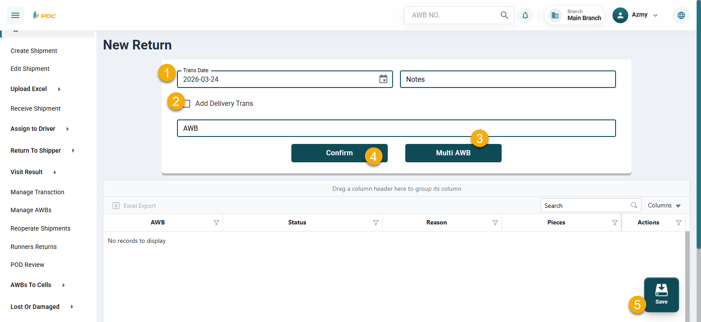Go to Manage AWBs in sidebar
Image resolution: width=701 pixels, height=322 pixels.
coord(31,210)
